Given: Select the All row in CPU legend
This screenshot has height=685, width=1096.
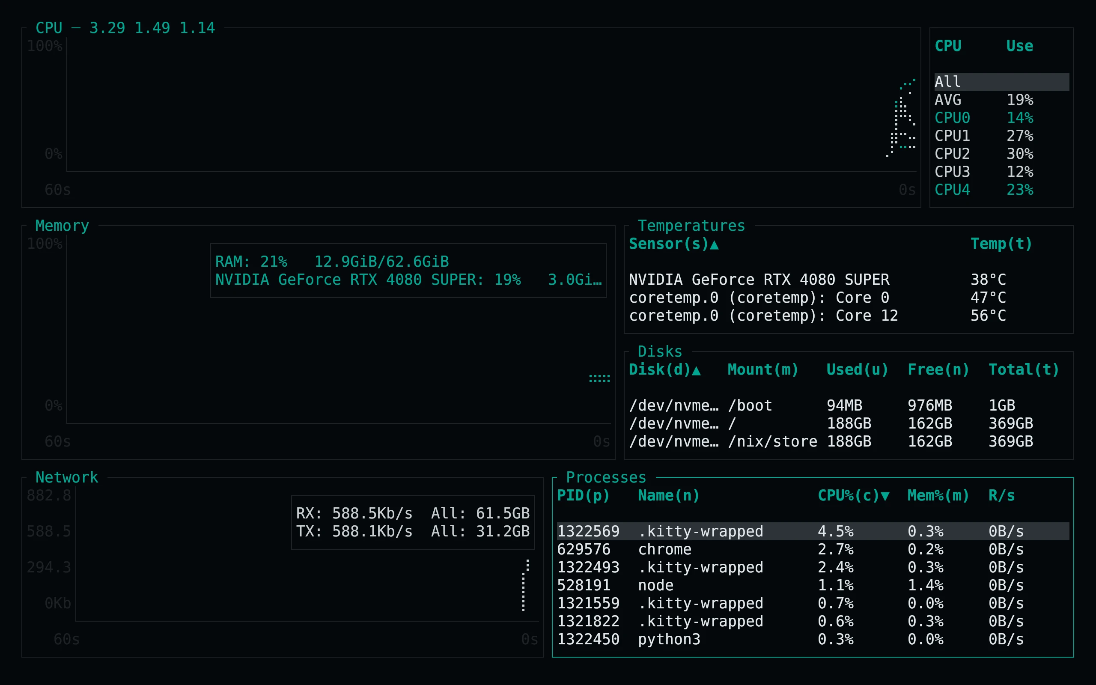Looking at the screenshot, I should pos(1002,81).
